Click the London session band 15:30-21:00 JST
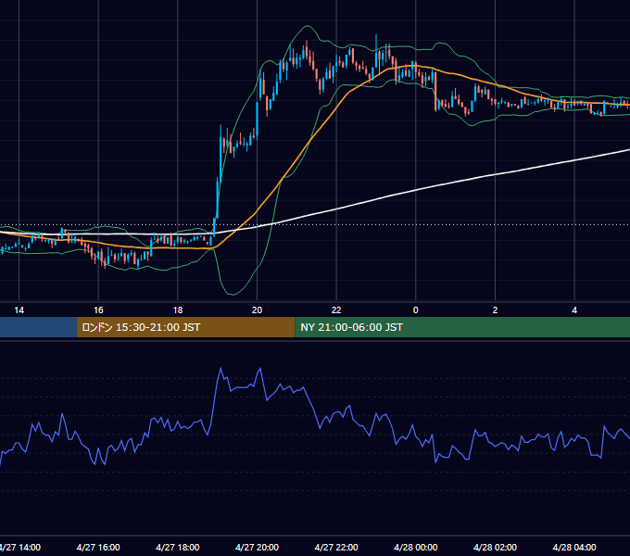This screenshot has height=556, width=630. pos(185,327)
